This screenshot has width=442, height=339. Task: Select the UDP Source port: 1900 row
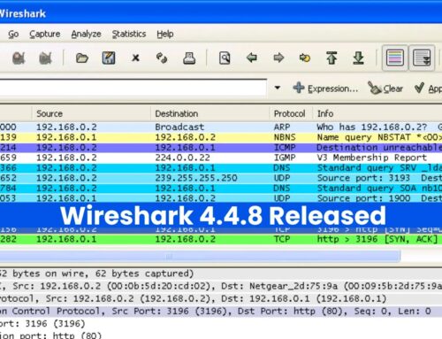point(221,198)
